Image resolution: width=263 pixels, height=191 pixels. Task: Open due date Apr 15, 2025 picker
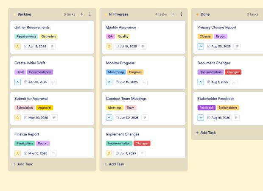(x=34, y=47)
